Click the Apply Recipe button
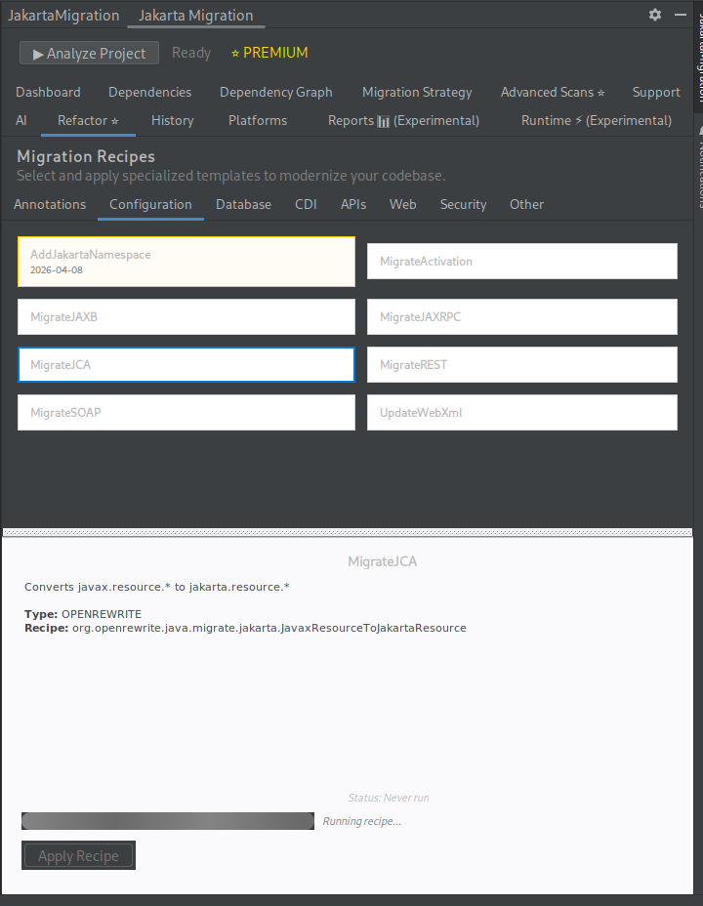Screen dimensions: 703x906 coord(78,855)
